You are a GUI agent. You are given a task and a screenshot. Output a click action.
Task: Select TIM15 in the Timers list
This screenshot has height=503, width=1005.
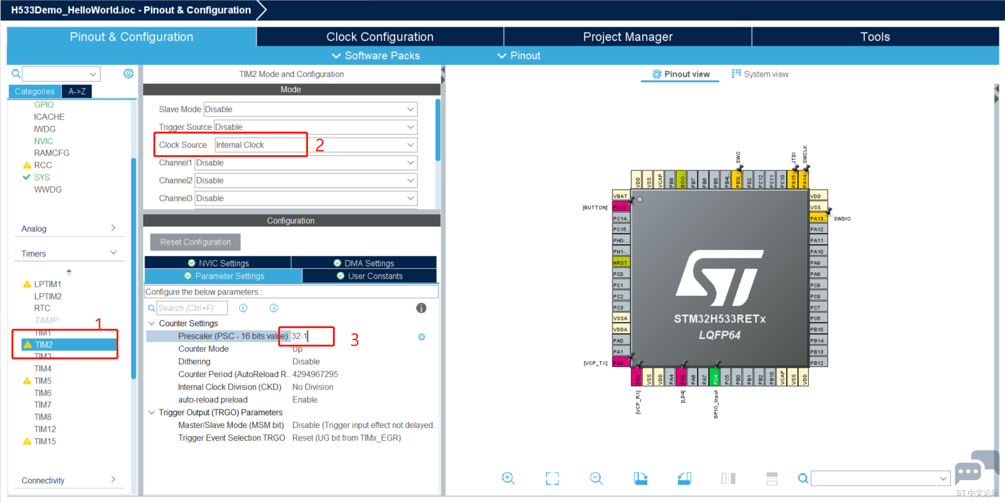[x=45, y=441]
